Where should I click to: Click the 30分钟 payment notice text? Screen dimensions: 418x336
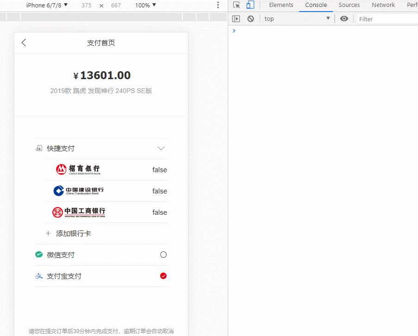[x=101, y=331]
